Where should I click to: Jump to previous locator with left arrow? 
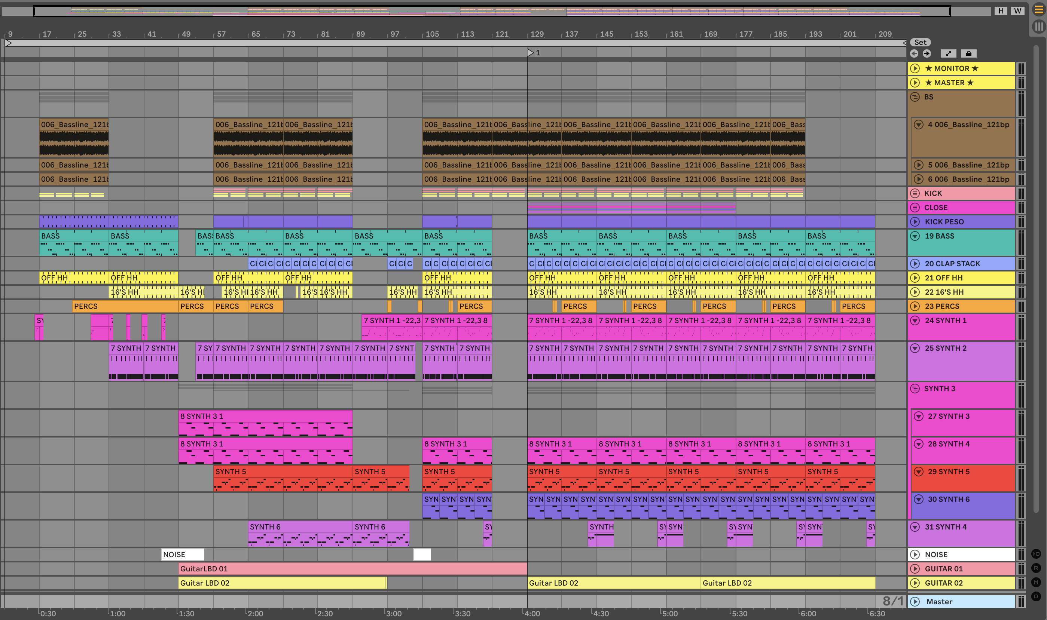pos(914,53)
